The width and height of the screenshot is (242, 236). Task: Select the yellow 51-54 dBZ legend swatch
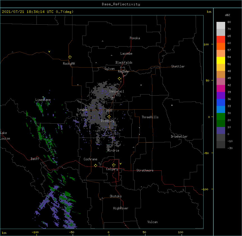pos(221,60)
